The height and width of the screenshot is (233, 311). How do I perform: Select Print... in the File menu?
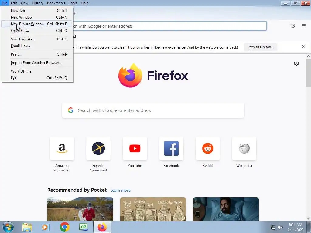pos(37,54)
